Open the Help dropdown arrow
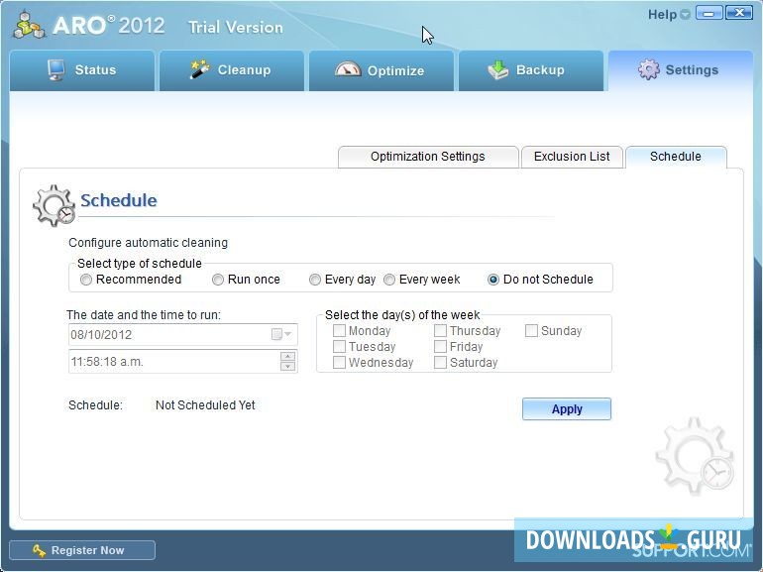Viewport: 763px width, 572px height. [x=685, y=15]
